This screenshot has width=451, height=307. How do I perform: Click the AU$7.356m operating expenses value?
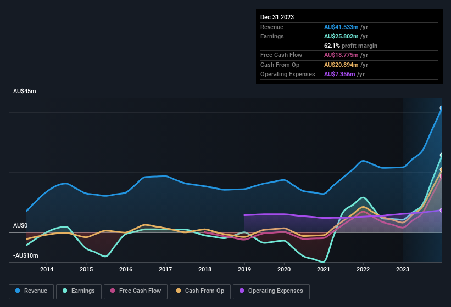tap(339, 74)
